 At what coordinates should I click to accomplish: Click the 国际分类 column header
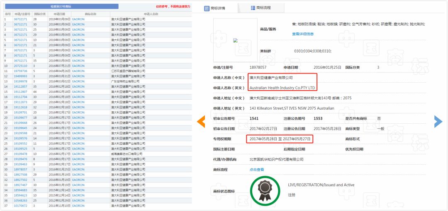pyautogui.click(x=39, y=14)
